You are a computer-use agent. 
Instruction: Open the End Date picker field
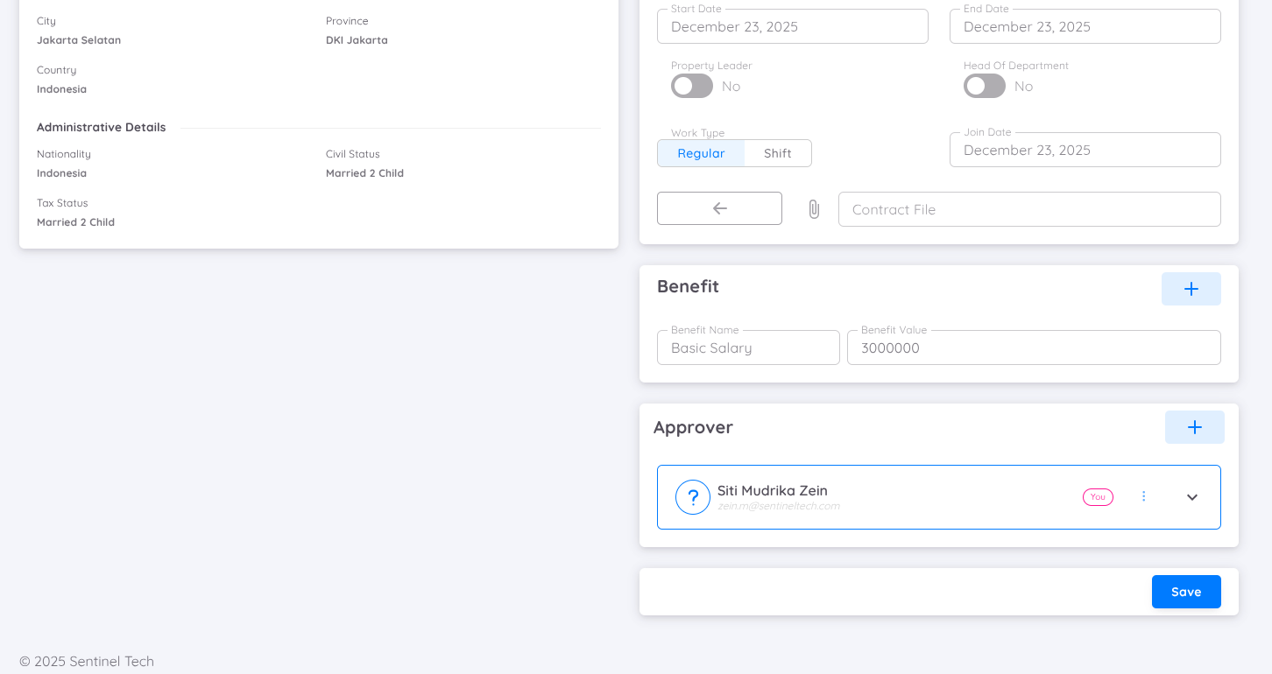1085,27
